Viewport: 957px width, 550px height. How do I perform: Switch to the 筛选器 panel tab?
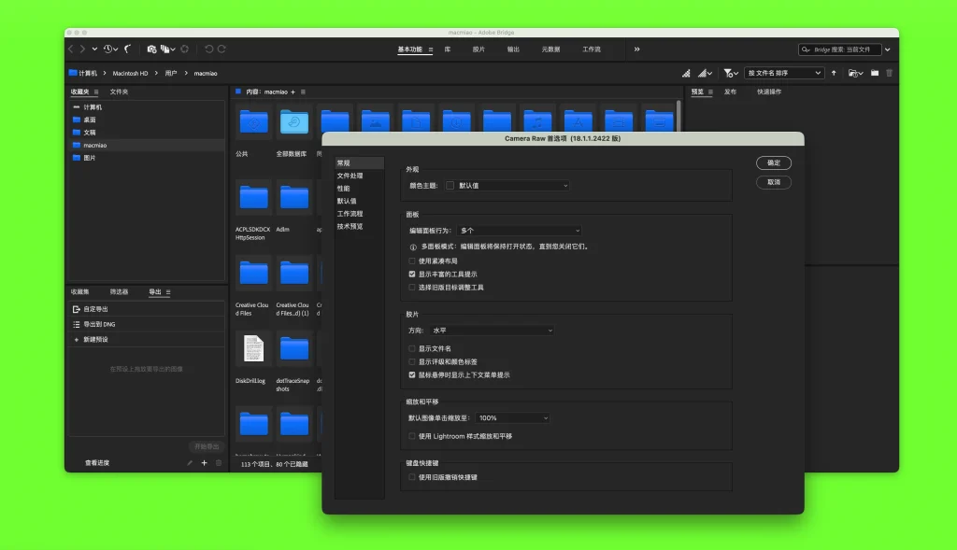(x=119, y=292)
